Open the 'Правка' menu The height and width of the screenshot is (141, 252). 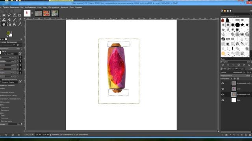pos(6,7)
